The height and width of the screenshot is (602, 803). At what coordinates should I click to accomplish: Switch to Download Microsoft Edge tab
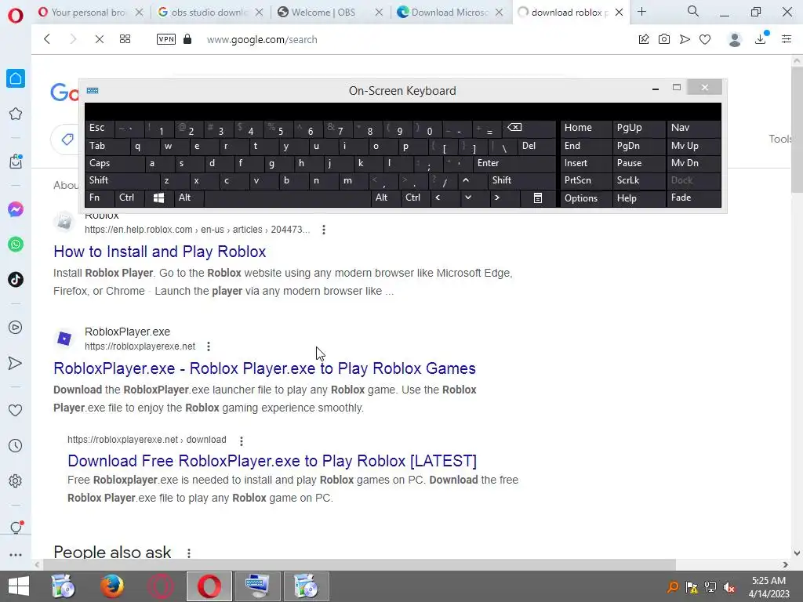point(449,13)
